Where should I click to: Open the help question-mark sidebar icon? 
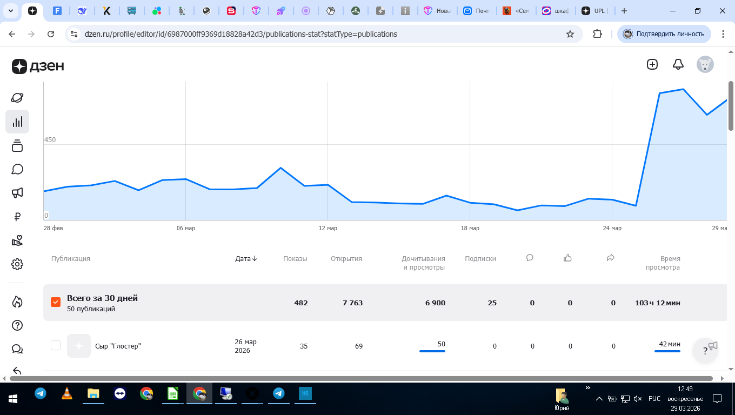[x=17, y=325]
